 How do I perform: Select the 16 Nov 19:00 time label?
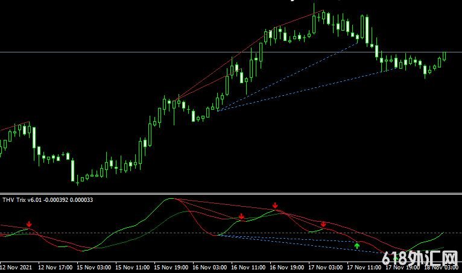pyautogui.click(x=287, y=266)
